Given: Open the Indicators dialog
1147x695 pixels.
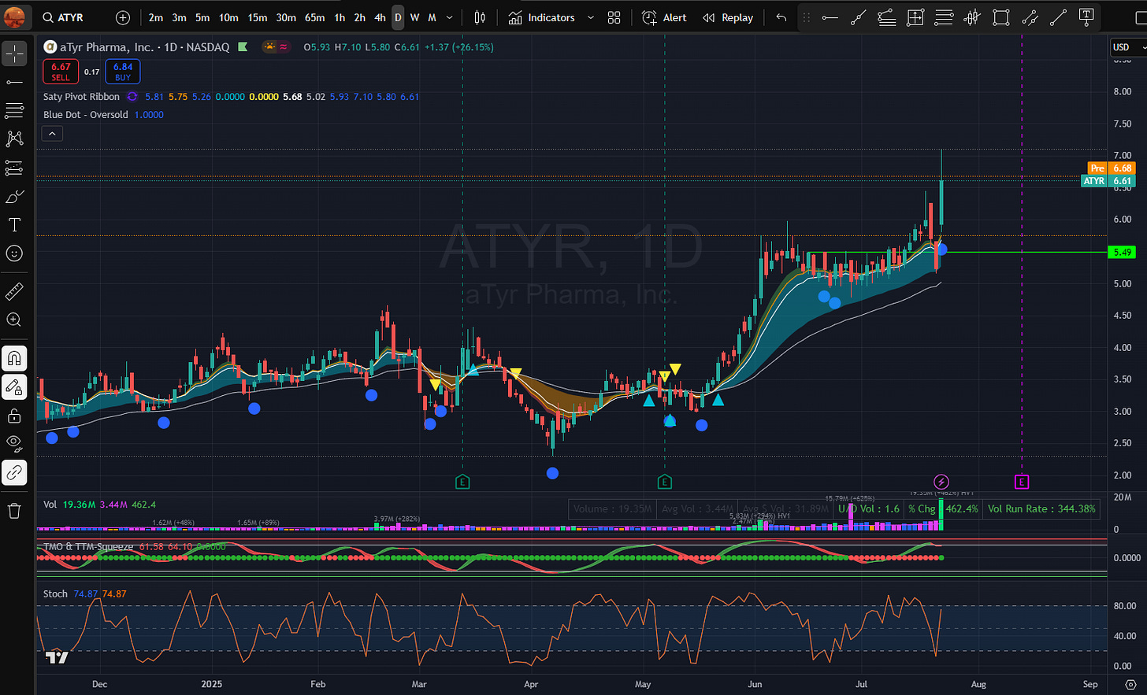Looking at the screenshot, I should tap(542, 17).
